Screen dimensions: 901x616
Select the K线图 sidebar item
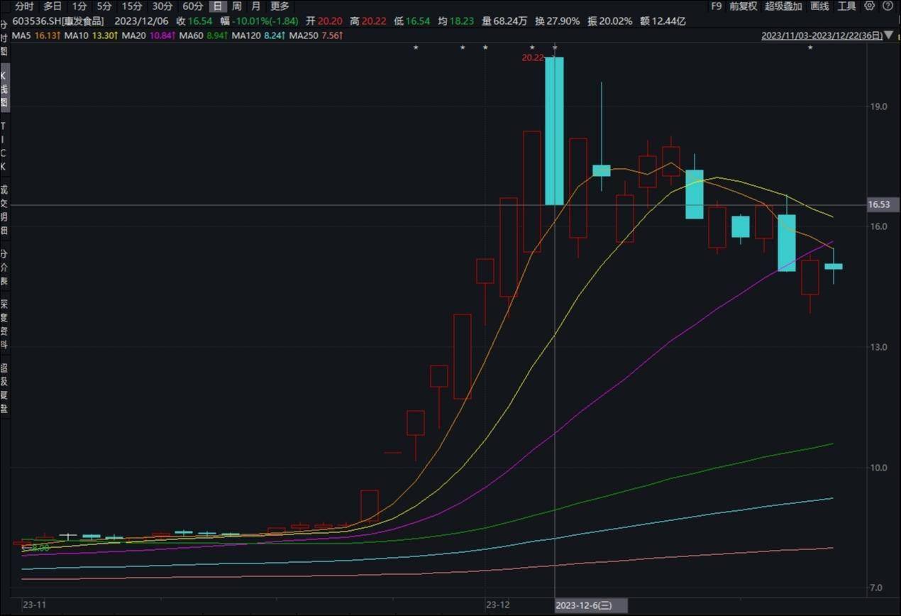[4, 89]
